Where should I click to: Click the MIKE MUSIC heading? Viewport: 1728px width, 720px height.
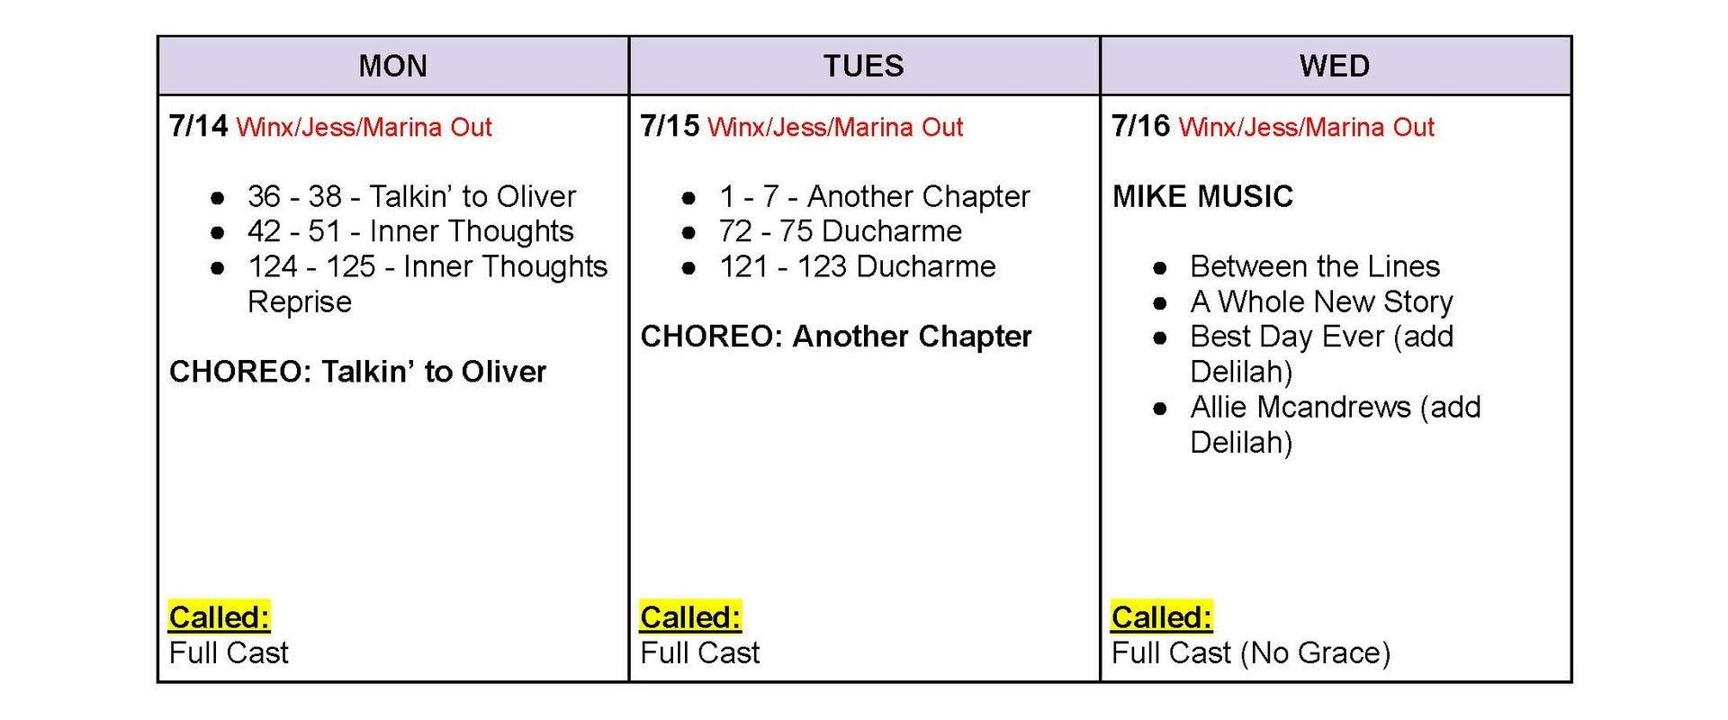(x=1202, y=196)
